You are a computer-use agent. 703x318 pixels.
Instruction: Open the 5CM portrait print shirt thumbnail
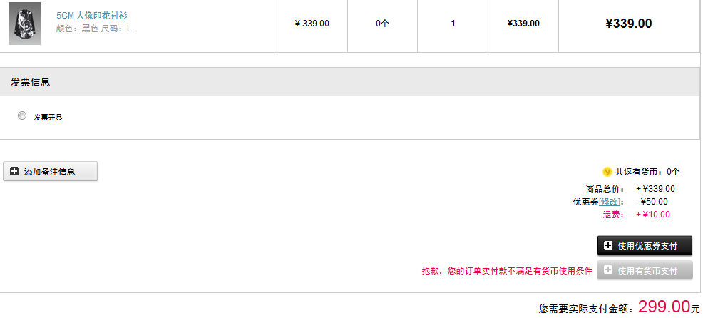[x=25, y=24]
